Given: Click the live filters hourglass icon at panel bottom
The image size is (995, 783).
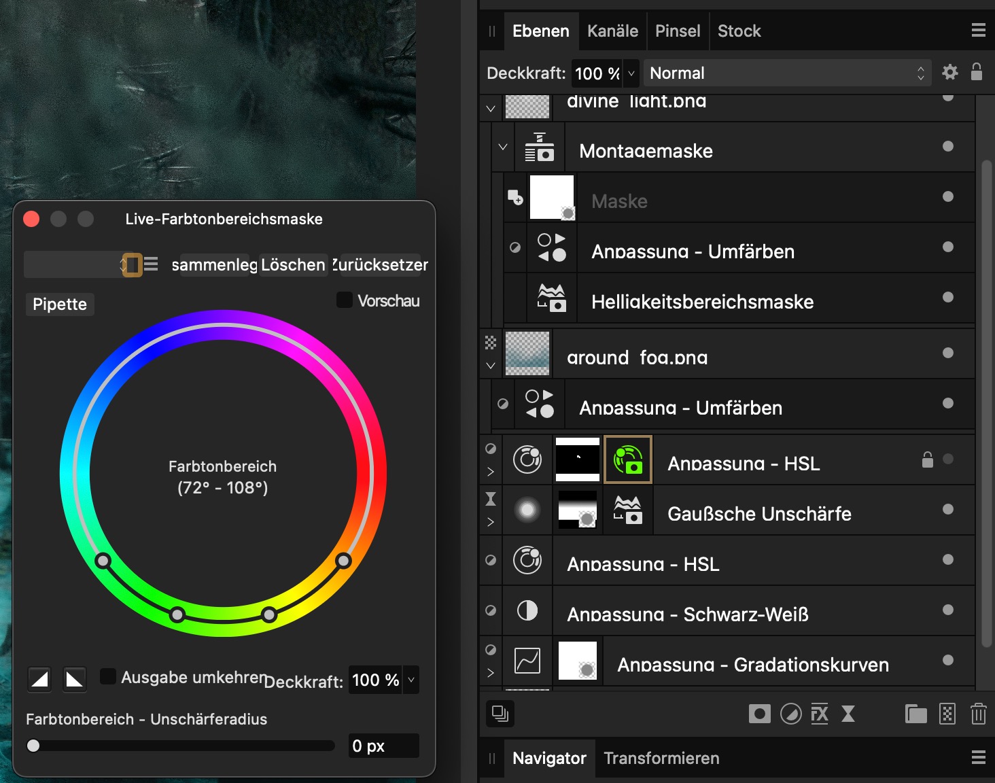Looking at the screenshot, I should (x=848, y=714).
